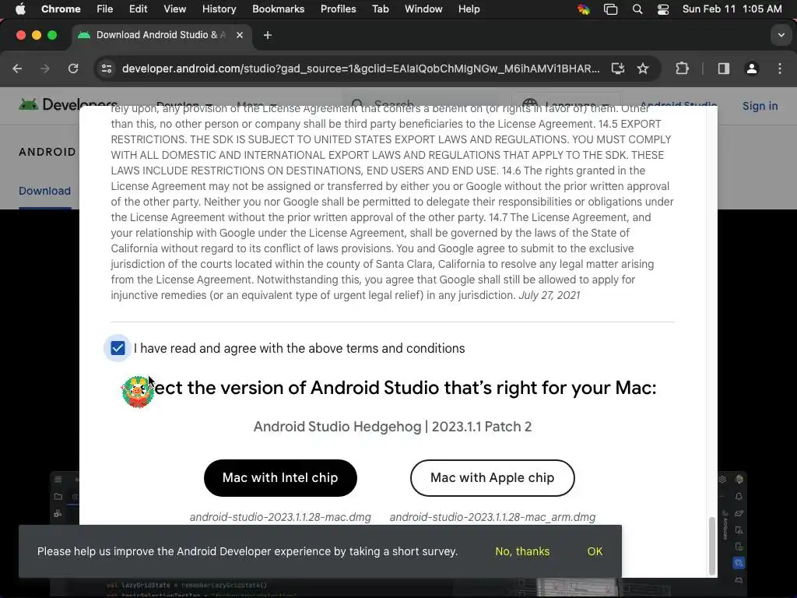Screen dimensions: 797x598
Task: Click the license dialog scrollbar thumb
Action: 711,546
